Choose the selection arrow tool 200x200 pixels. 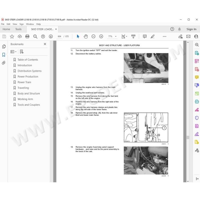click(x=78, y=37)
